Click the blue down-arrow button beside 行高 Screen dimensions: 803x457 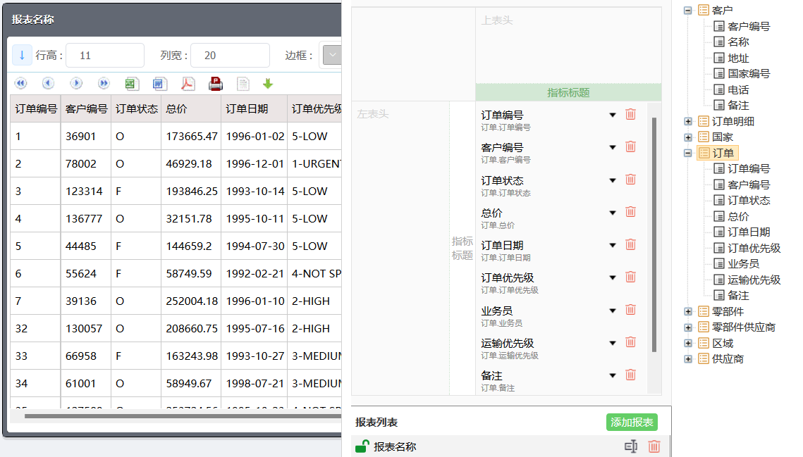click(22, 55)
